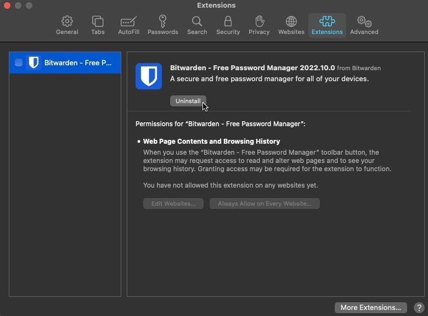The width and height of the screenshot is (428, 316).
Task: Enable the Bitwarden extension checkbox
Action: tap(19, 63)
